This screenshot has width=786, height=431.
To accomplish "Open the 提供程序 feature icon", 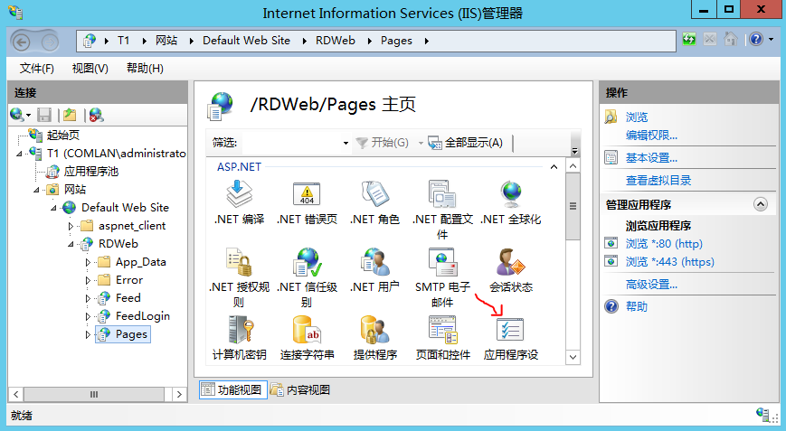I will (x=374, y=330).
